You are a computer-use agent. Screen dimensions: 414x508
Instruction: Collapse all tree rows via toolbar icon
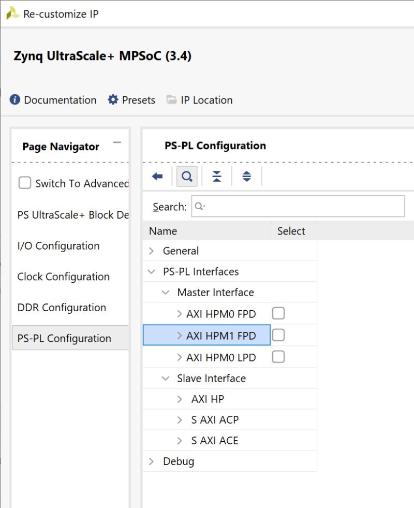click(216, 176)
